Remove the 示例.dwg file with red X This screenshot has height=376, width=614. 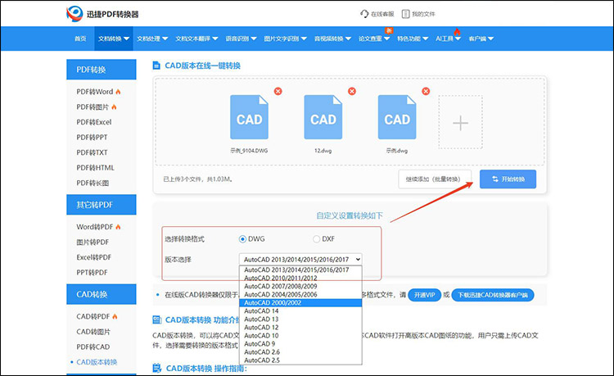[426, 91]
